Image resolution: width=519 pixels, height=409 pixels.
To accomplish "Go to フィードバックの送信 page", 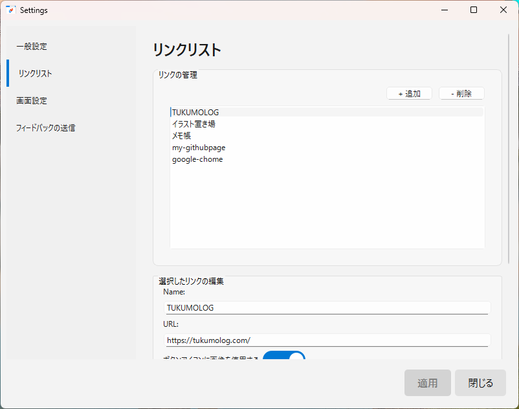I will 71,127.
